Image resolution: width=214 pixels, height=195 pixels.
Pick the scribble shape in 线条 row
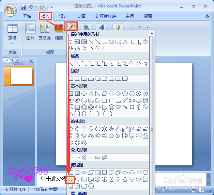point(146,64)
